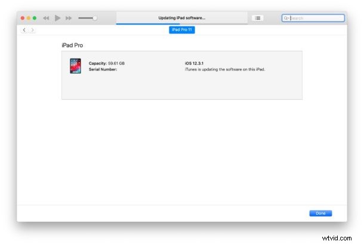Click the Updating iPad software status display
Image resolution: width=364 pixels, height=244 pixels.
(x=182, y=18)
